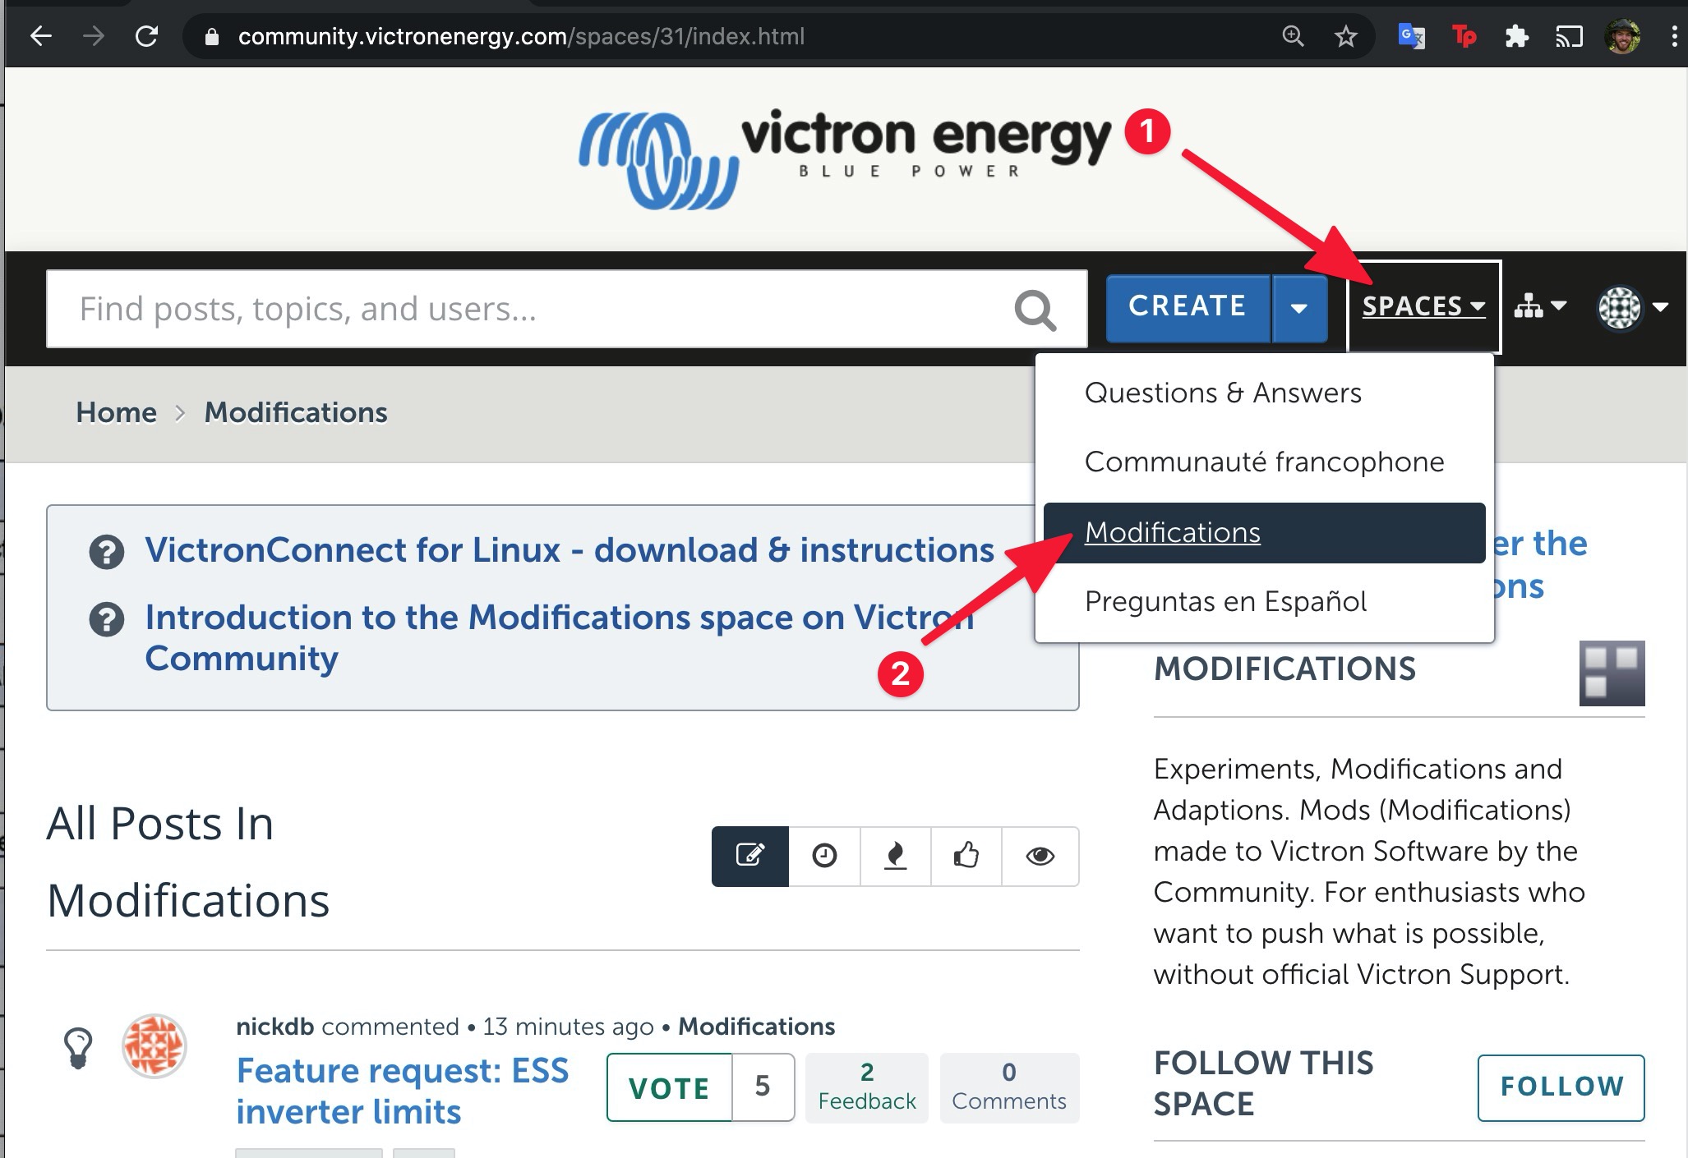Click the address bar URL

click(521, 36)
